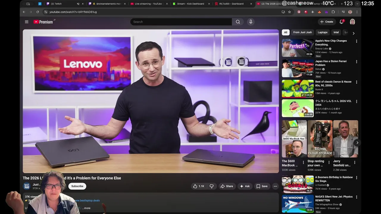Dislike the video with thumbs down
This screenshot has width=381, height=214.
point(212,186)
